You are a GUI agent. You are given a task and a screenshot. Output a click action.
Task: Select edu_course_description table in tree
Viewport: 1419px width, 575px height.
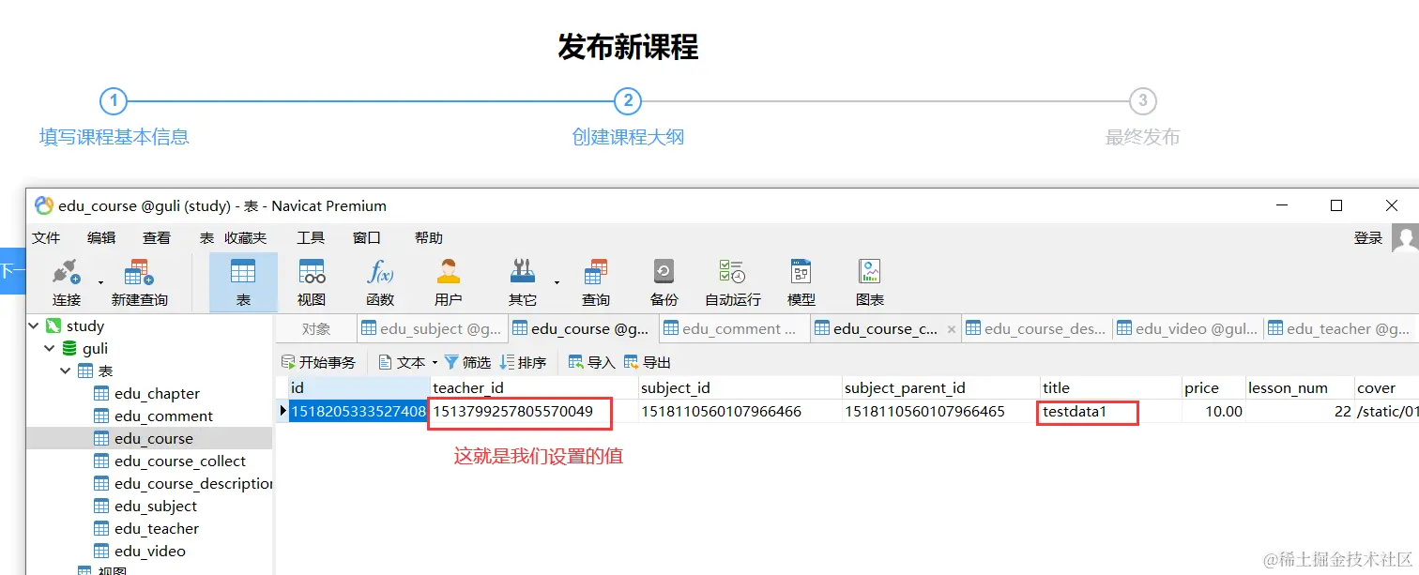[183, 483]
